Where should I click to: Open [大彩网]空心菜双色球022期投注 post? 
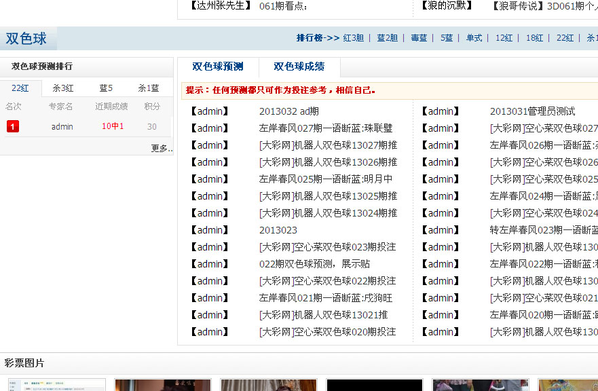327,281
